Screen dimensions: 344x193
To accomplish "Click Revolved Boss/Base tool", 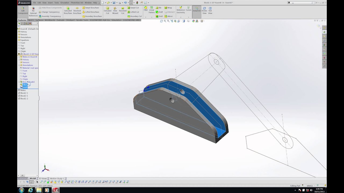I will click(77, 10).
